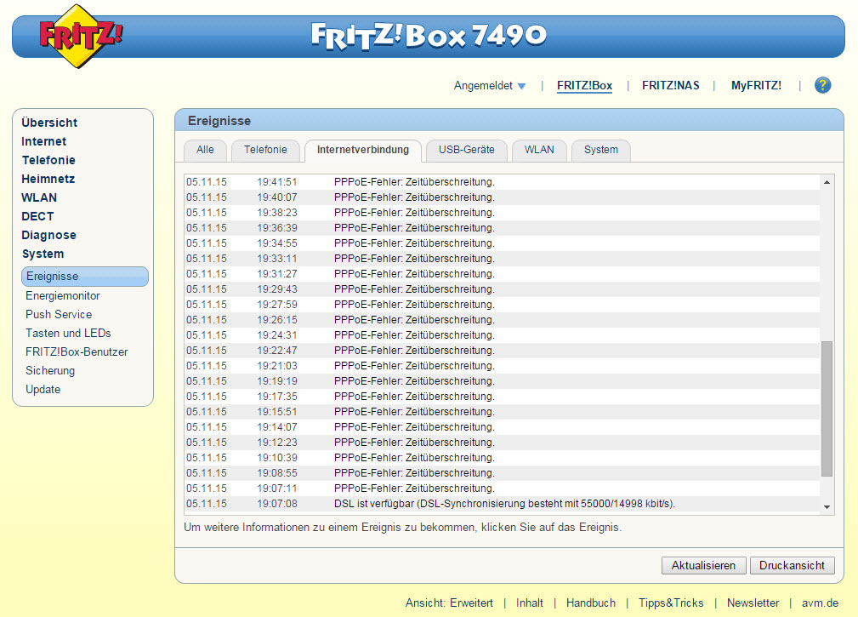Image resolution: width=858 pixels, height=617 pixels.
Task: Open System in the sidebar menu
Action: (43, 254)
